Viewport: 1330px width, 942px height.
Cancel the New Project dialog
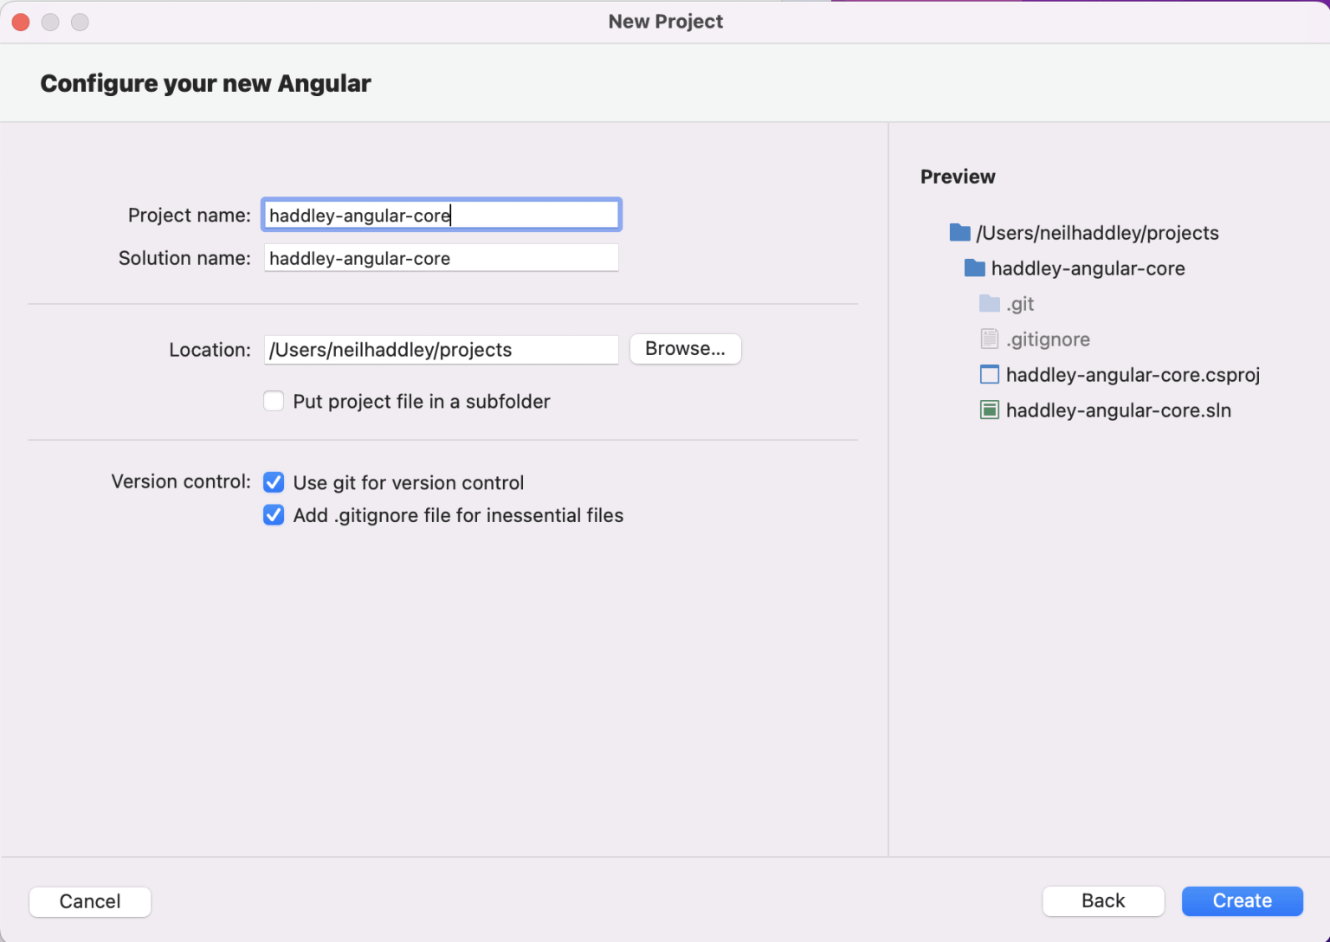pyautogui.click(x=90, y=901)
